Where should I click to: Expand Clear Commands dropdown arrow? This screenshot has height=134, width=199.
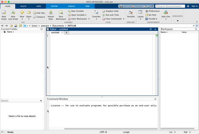[x=123, y=19]
